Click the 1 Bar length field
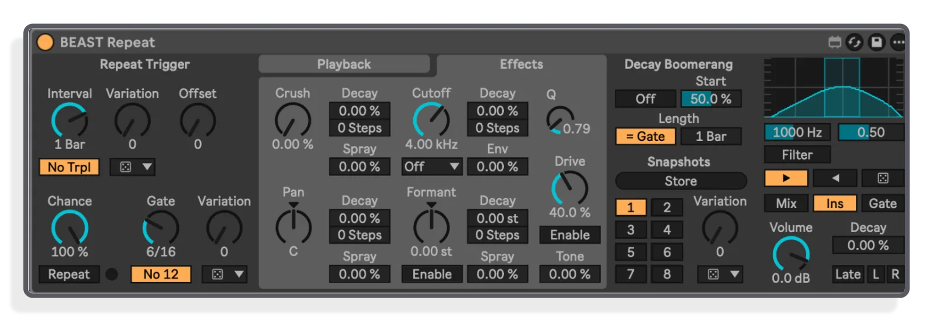933x321 pixels. (711, 136)
